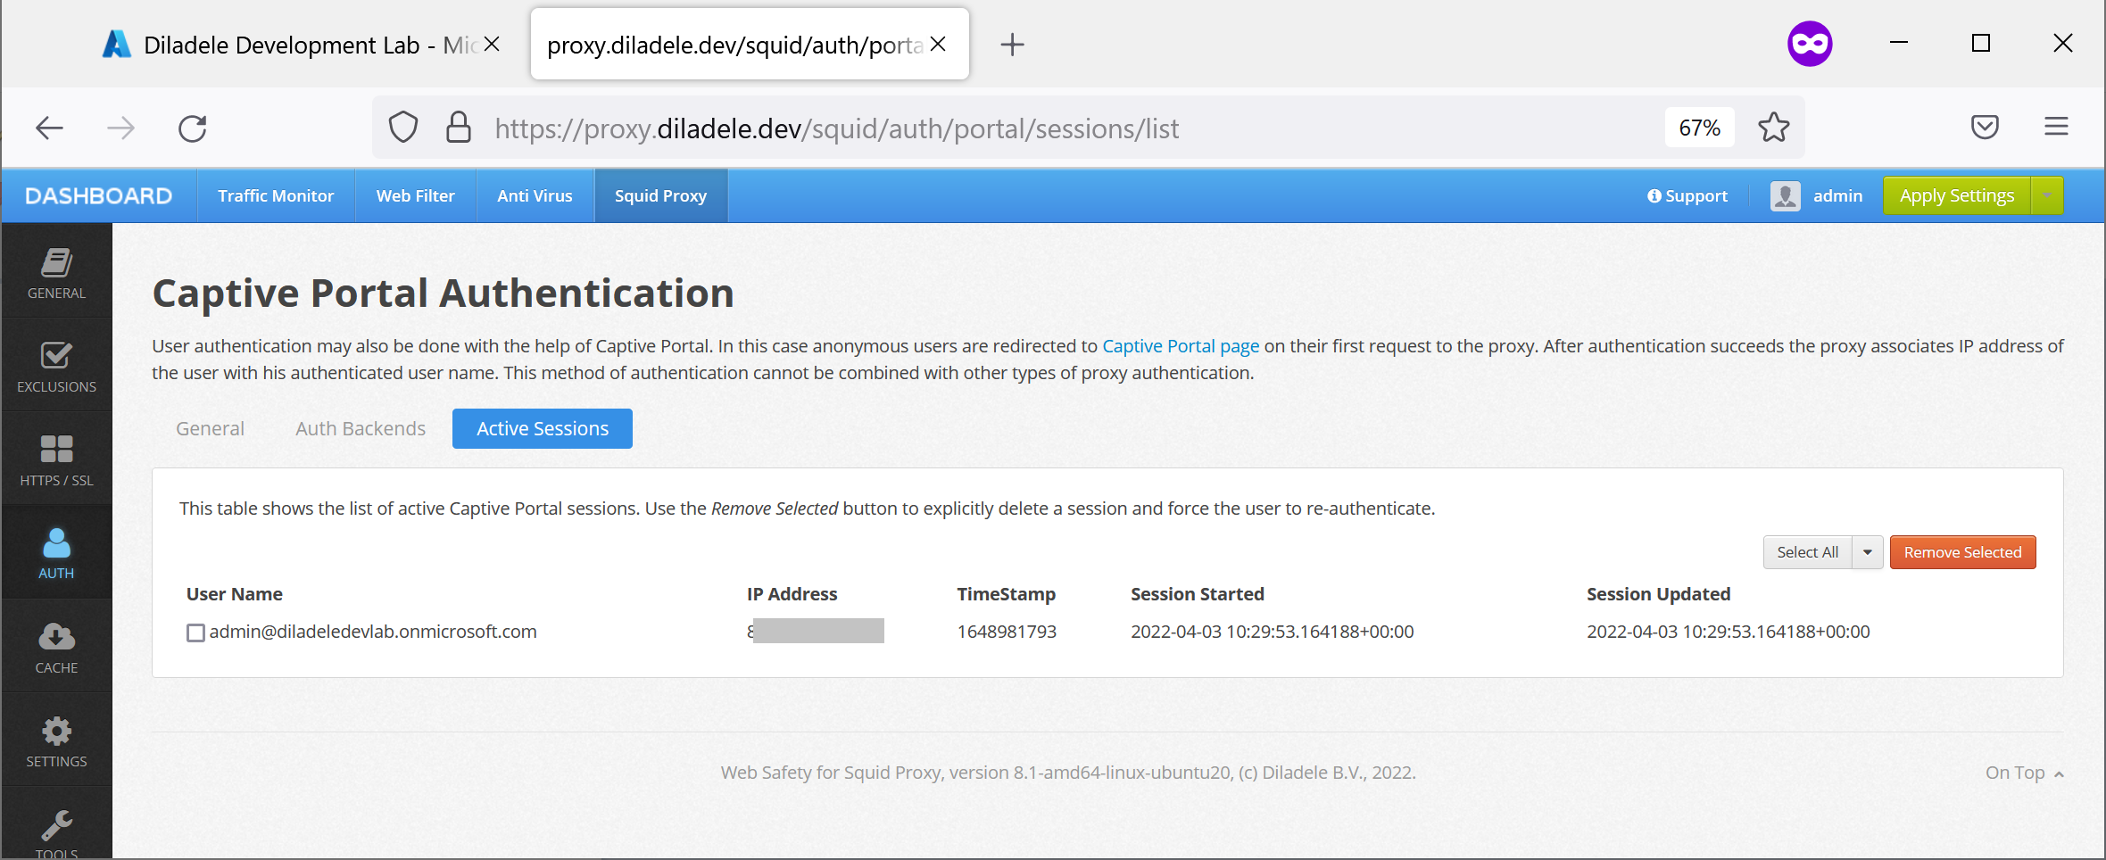Click the user name admin@diladeledevlab.onmicrosoft.com
Image resolution: width=2106 pixels, height=860 pixels.
pyautogui.click(x=373, y=632)
